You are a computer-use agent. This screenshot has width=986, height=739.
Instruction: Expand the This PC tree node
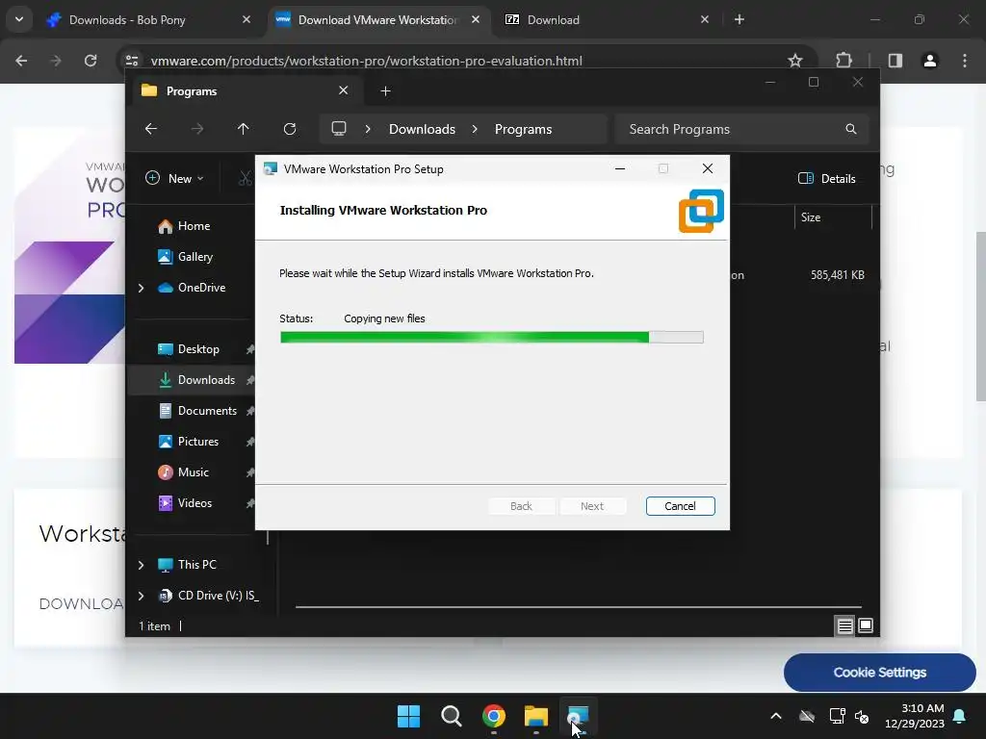point(141,565)
